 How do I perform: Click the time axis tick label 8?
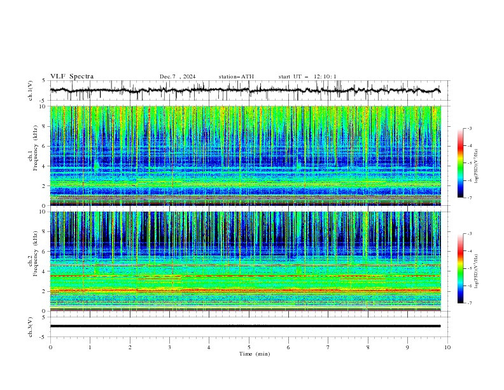pyautogui.click(x=368, y=347)
